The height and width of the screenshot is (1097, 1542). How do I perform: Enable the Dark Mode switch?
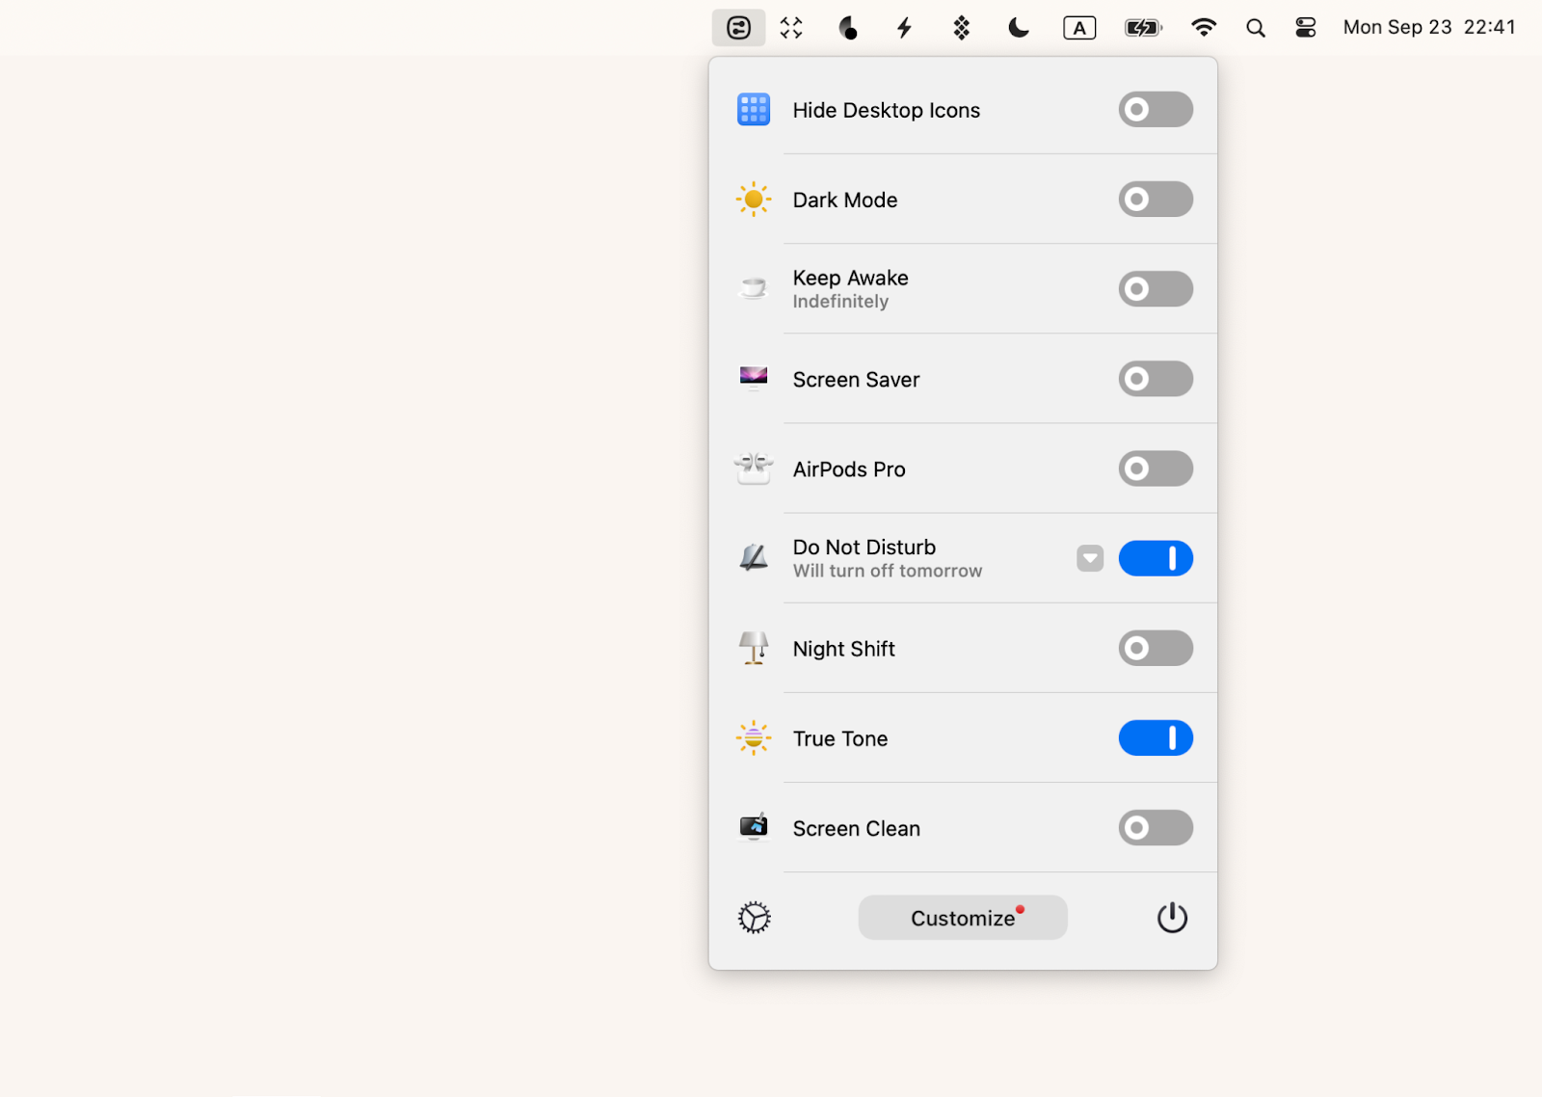coord(1155,199)
